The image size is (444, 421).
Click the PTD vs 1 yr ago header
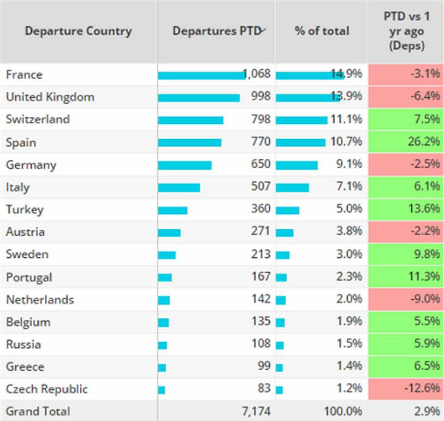(406, 31)
